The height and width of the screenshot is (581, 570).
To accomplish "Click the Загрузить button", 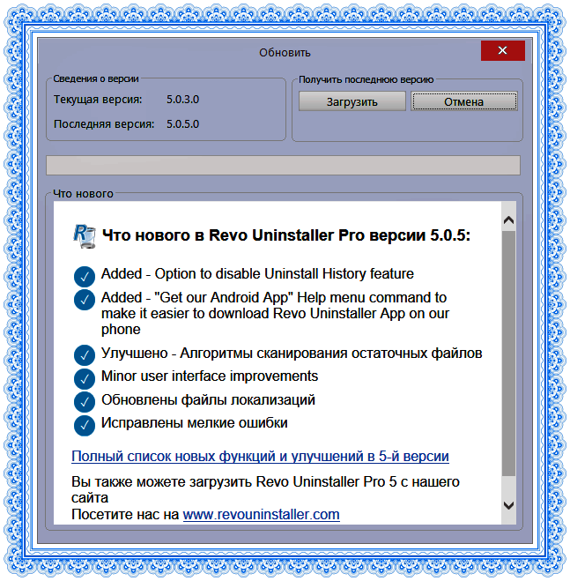I will (x=352, y=101).
